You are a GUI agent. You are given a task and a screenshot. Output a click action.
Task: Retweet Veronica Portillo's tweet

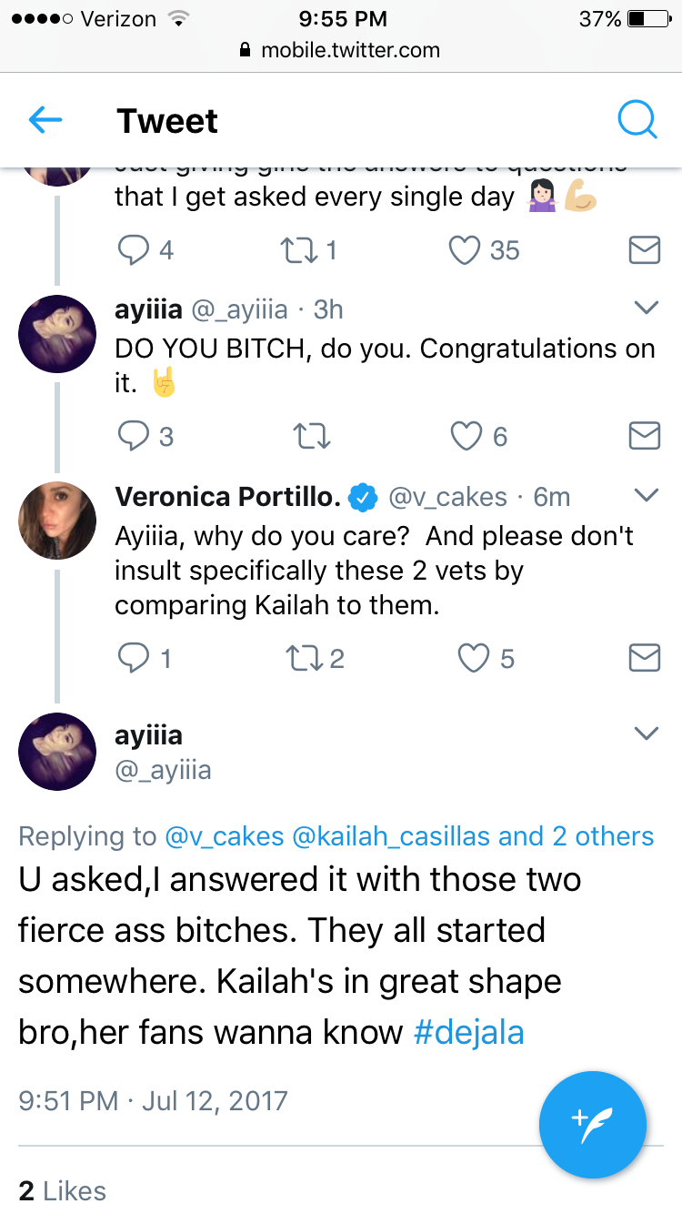[x=315, y=658]
